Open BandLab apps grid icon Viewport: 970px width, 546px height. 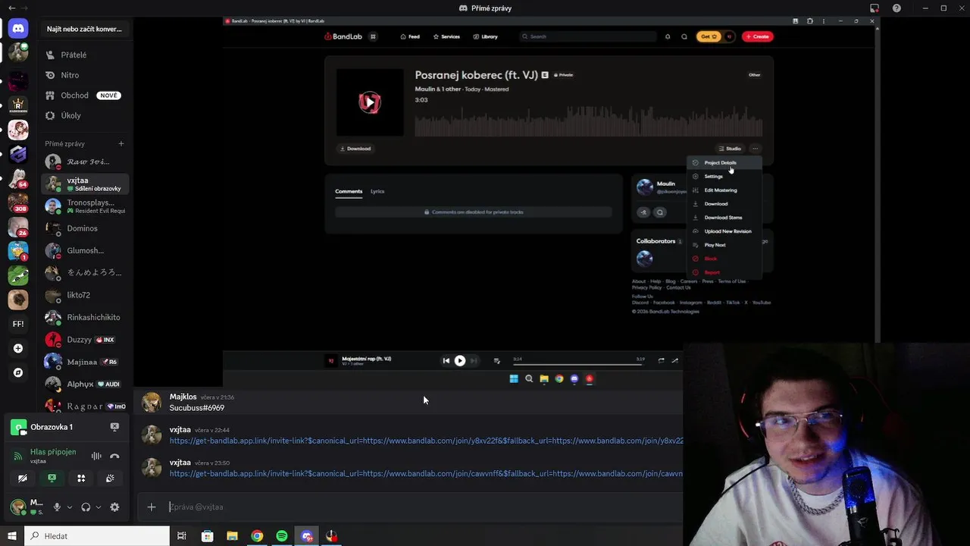click(373, 36)
